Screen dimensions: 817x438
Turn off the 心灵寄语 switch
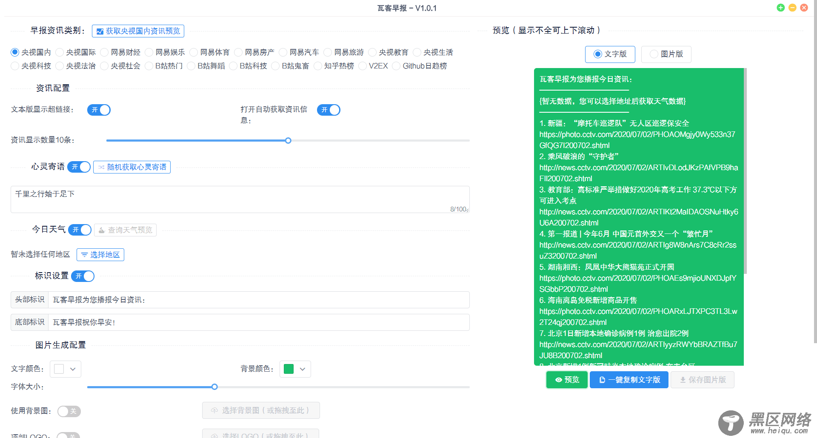click(79, 167)
